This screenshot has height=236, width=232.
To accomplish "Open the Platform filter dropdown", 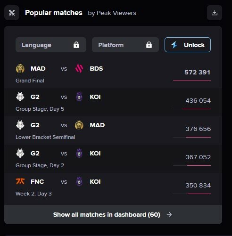I will [x=125, y=45].
